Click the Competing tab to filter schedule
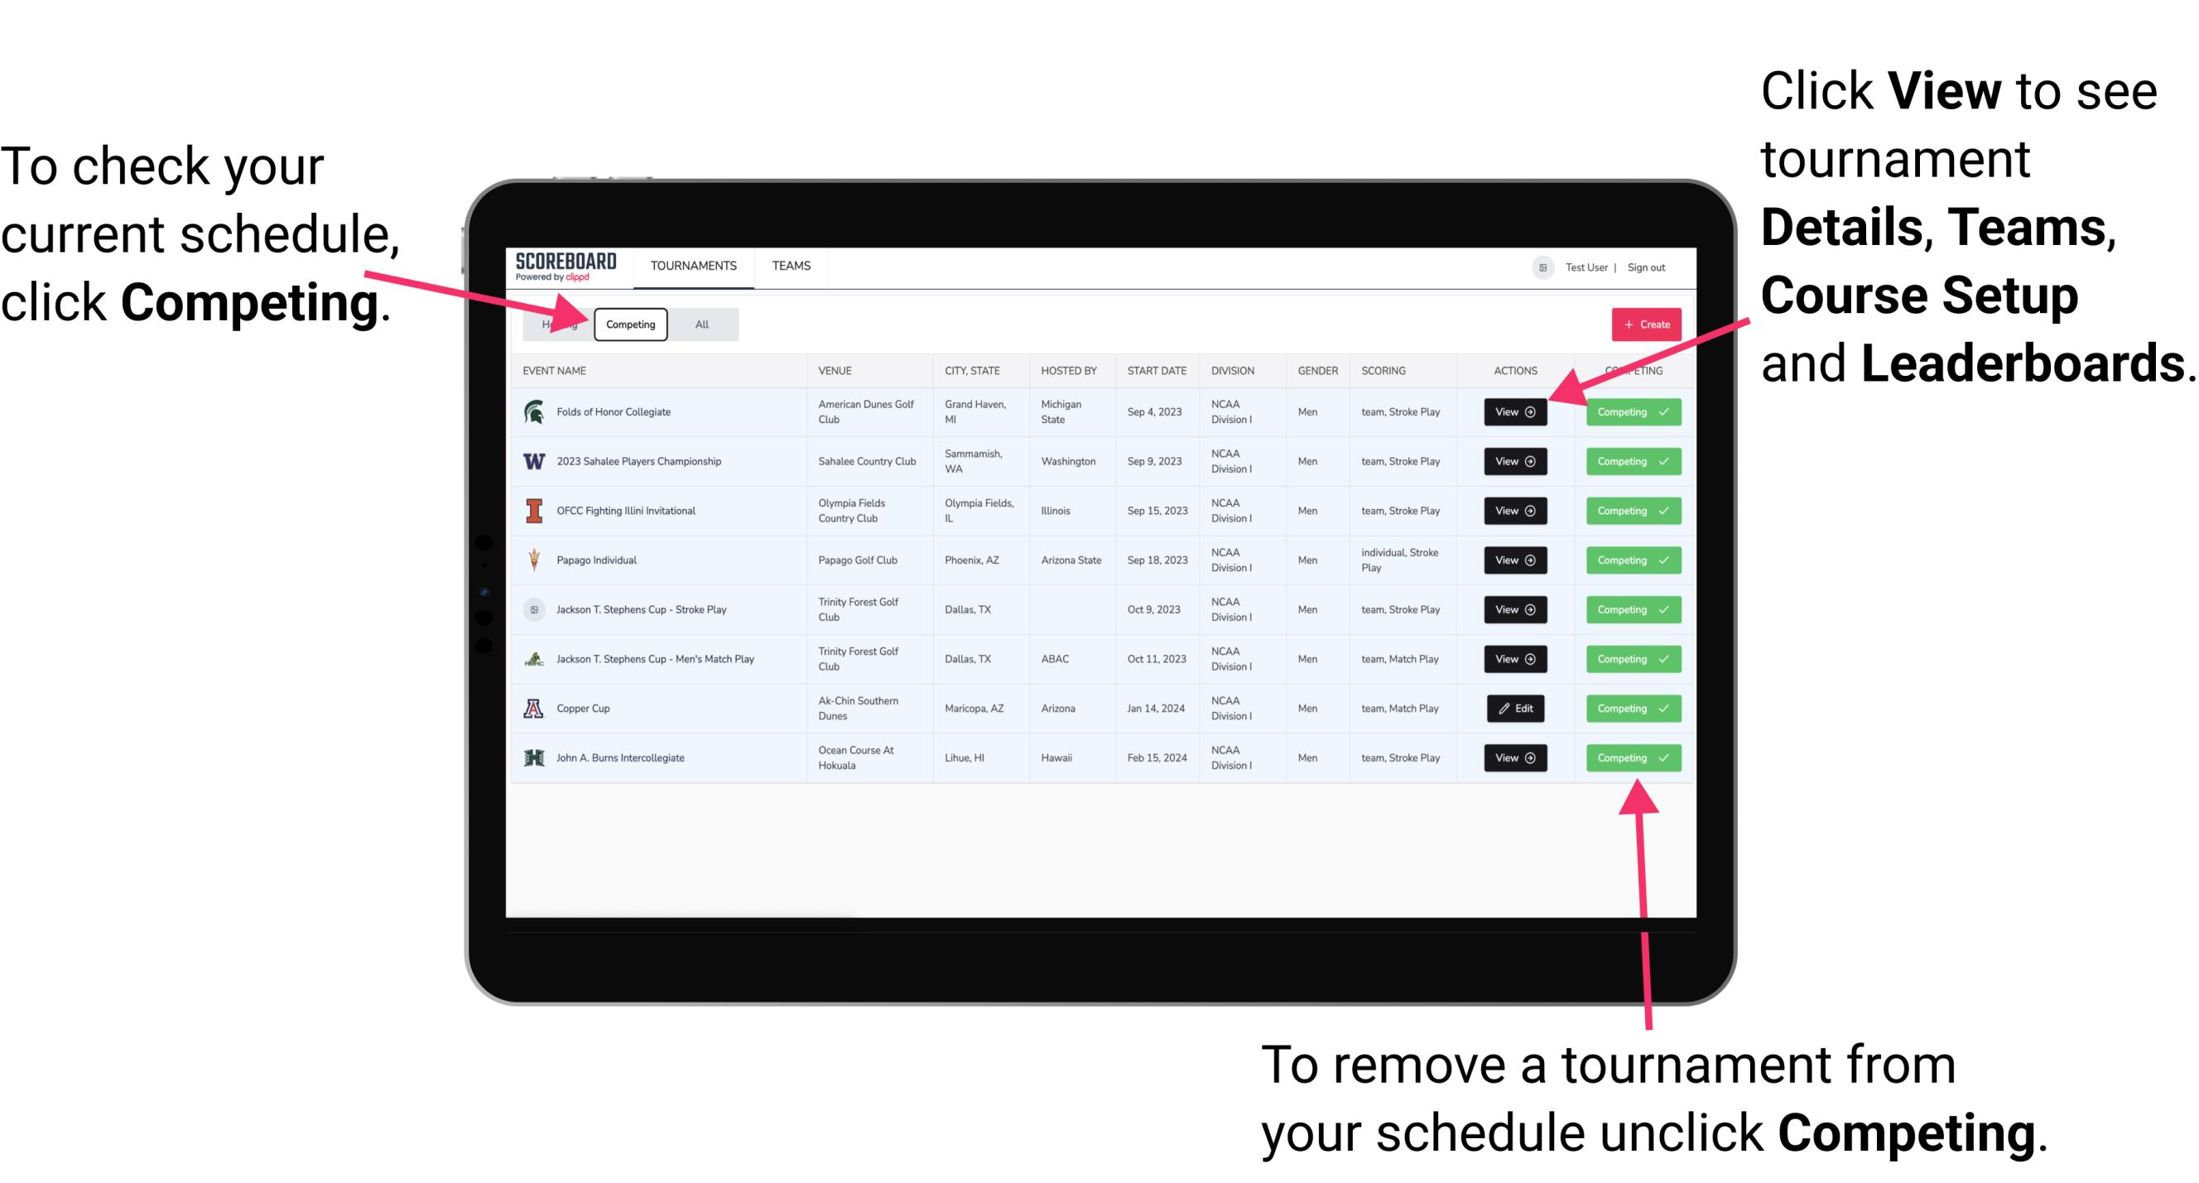Viewport: 2199px width, 1183px height. [629, 324]
